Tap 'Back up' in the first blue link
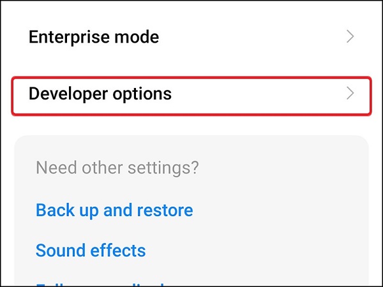 63,210
